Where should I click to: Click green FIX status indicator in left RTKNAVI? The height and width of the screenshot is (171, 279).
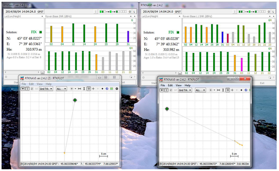click(40, 32)
